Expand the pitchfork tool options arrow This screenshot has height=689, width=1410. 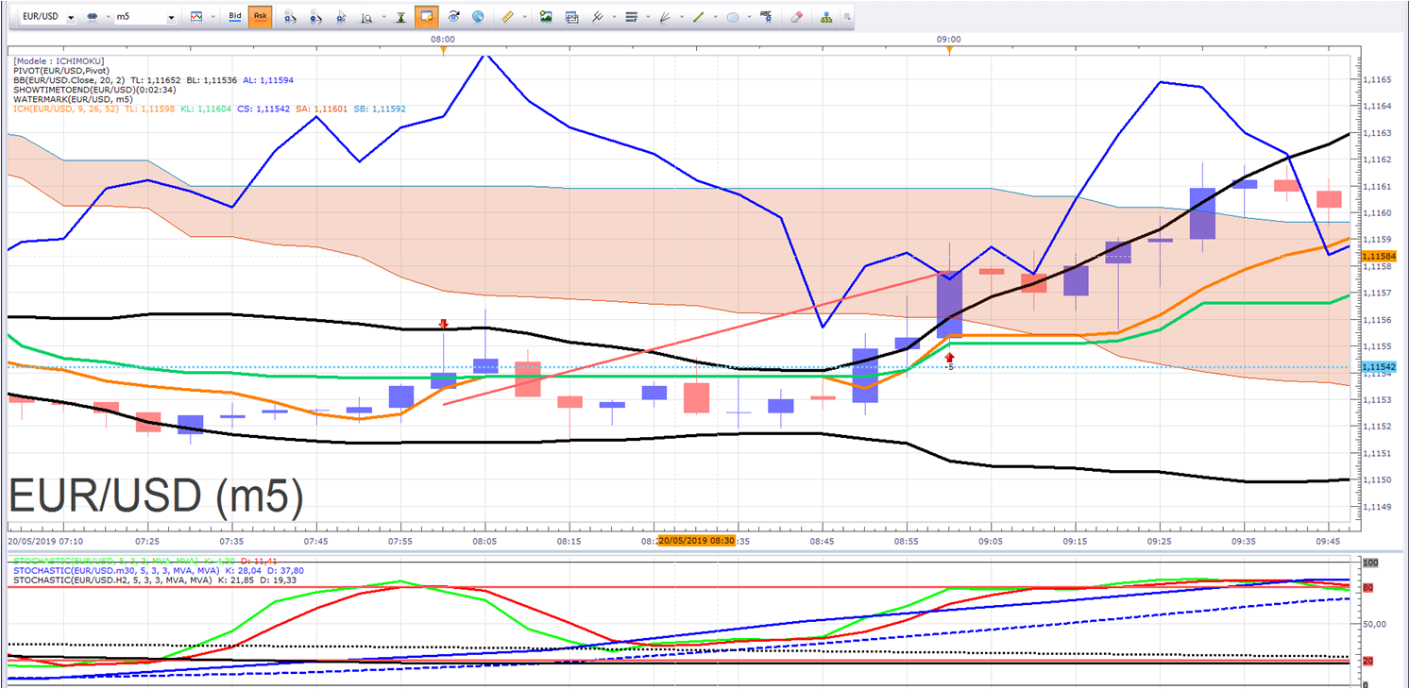614,17
